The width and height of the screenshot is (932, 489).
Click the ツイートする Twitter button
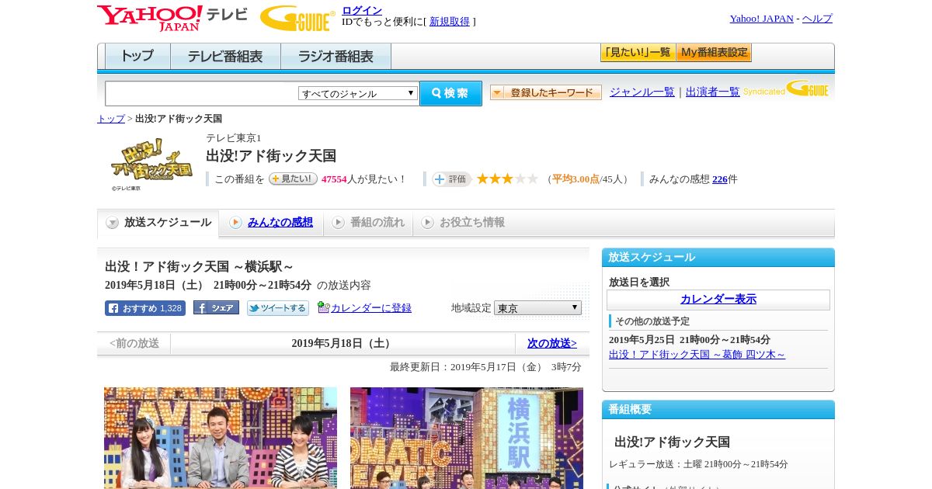[278, 308]
